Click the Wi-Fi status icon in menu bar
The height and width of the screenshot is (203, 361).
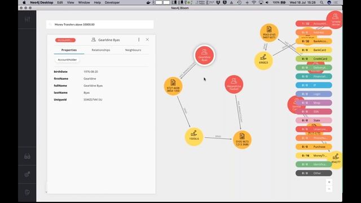(x=254, y=2)
